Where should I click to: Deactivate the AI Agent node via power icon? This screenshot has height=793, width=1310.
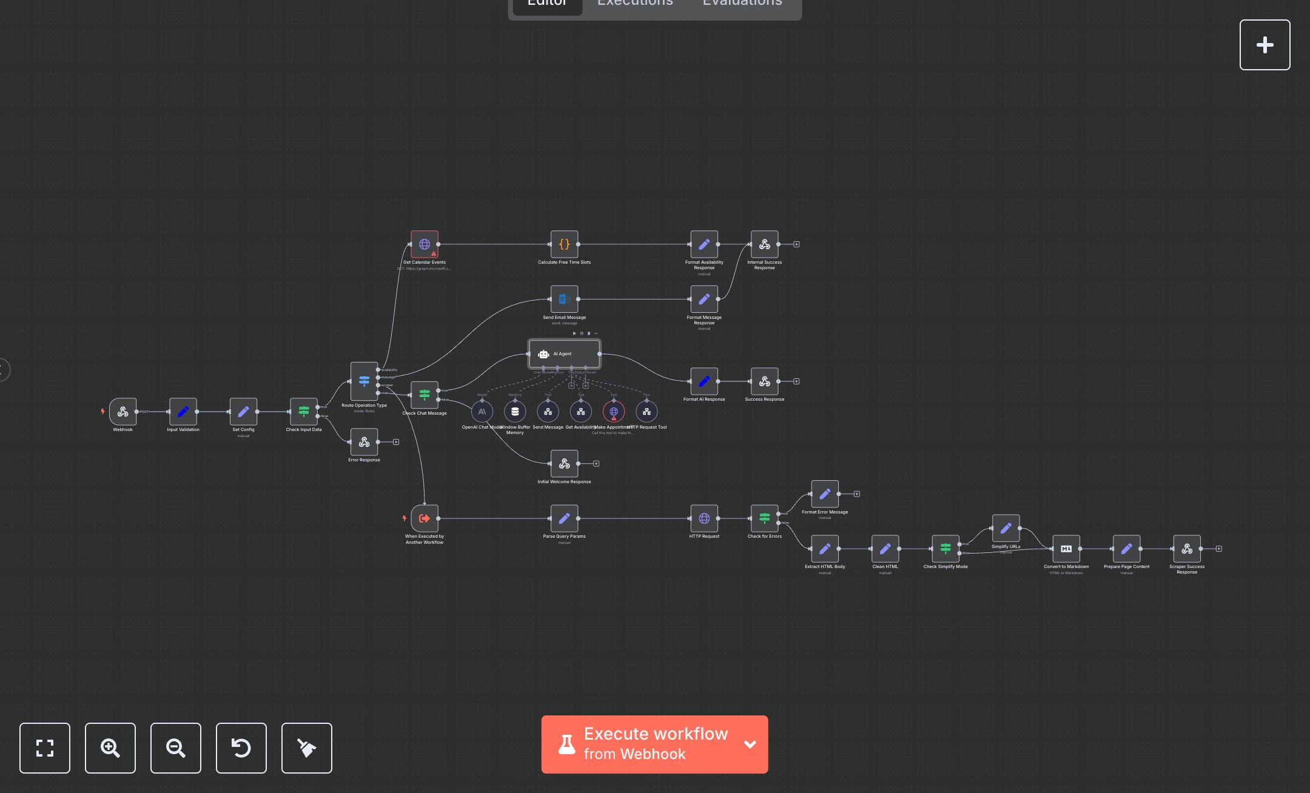[582, 333]
